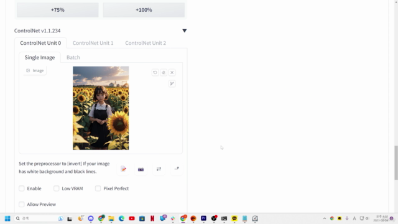This screenshot has width=398, height=224.
Task: Open Adobe Premiere Pro from taskbar
Action: 203,218
